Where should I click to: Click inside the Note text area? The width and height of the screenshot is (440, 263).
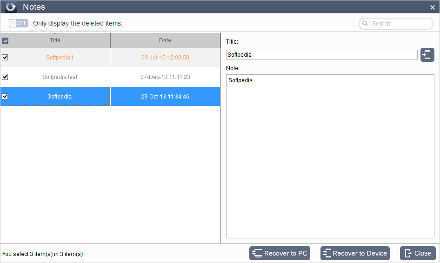(330, 156)
